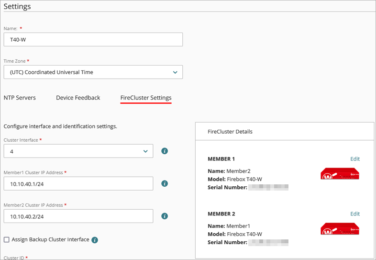Switch to the NTP Servers tab
The height and width of the screenshot is (260, 376).
click(x=20, y=98)
